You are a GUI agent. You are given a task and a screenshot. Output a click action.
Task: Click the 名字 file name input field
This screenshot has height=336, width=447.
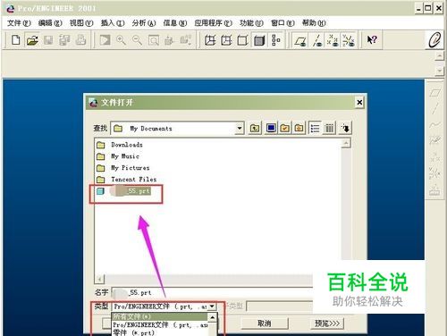(212, 292)
